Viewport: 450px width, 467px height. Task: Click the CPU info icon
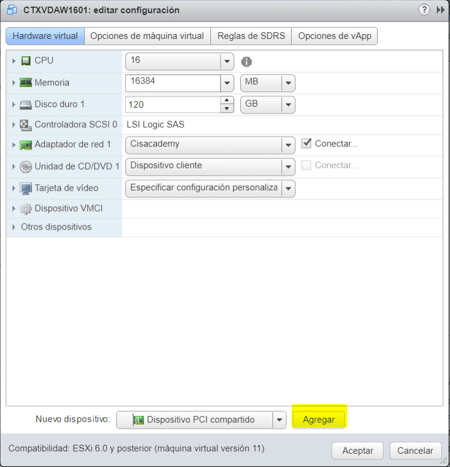click(246, 62)
